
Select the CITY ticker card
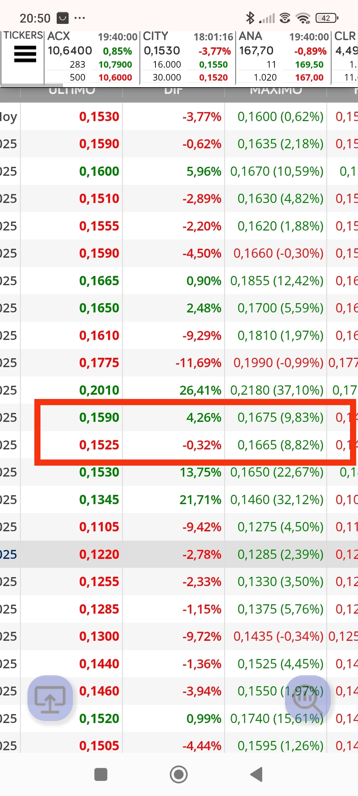point(188,57)
